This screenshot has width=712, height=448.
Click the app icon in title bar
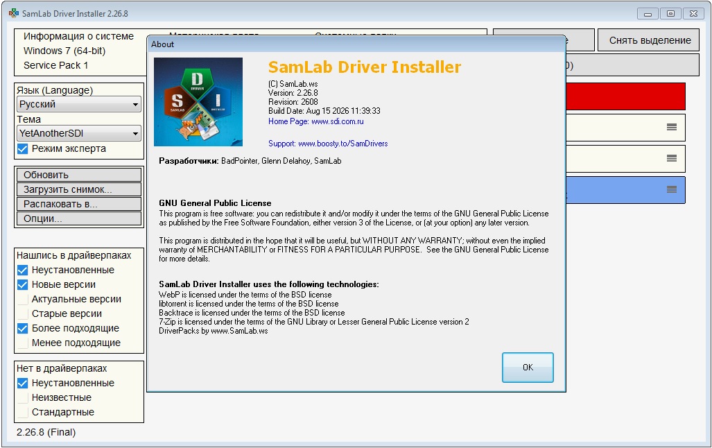pos(14,13)
